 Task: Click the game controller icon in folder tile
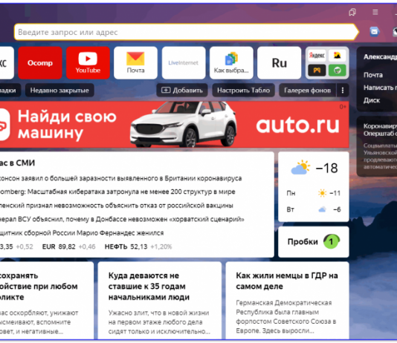[317, 71]
